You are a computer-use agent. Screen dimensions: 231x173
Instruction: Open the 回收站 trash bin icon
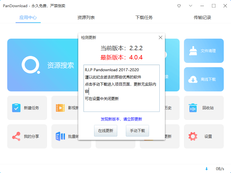pyautogui.click(x=193, y=108)
